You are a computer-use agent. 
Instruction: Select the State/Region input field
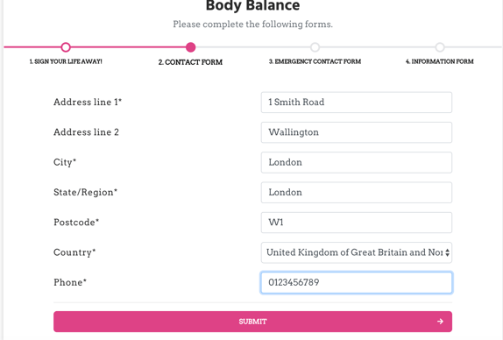(x=357, y=193)
